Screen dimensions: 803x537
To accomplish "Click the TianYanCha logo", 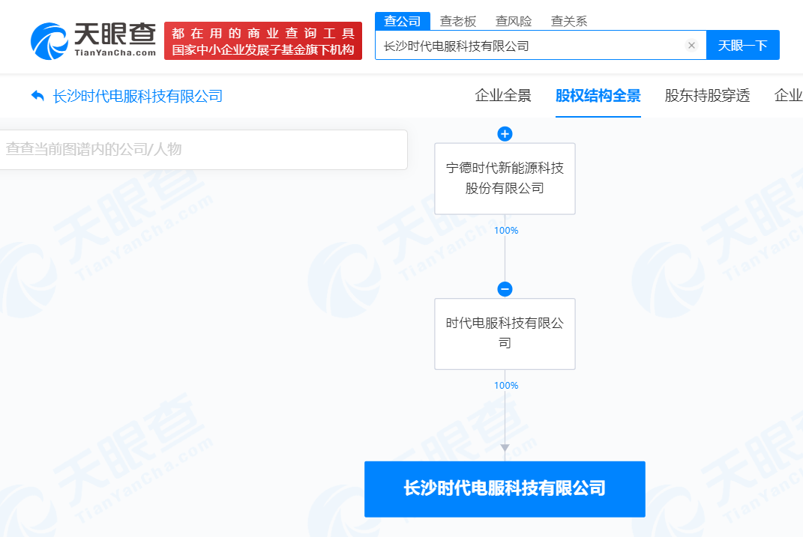I will pos(93,40).
